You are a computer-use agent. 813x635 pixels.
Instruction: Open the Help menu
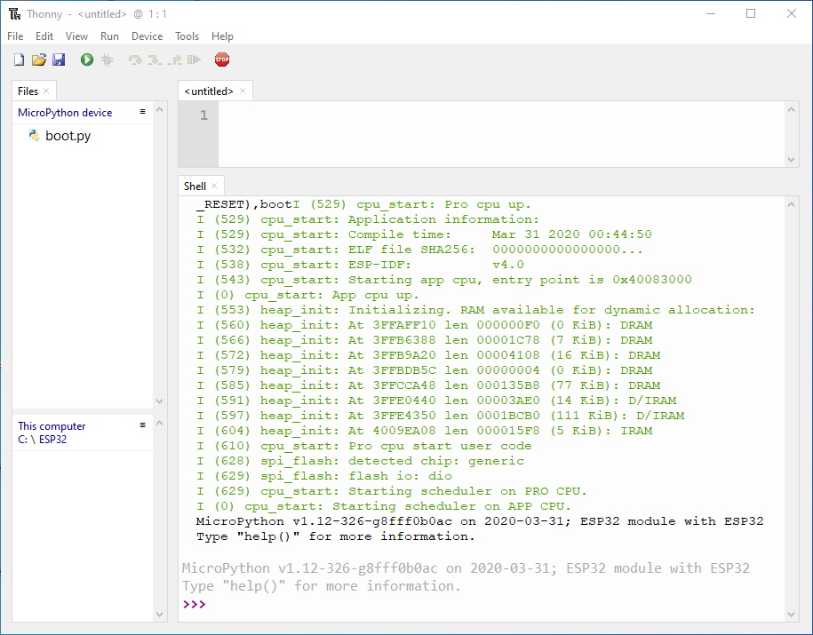pos(222,36)
